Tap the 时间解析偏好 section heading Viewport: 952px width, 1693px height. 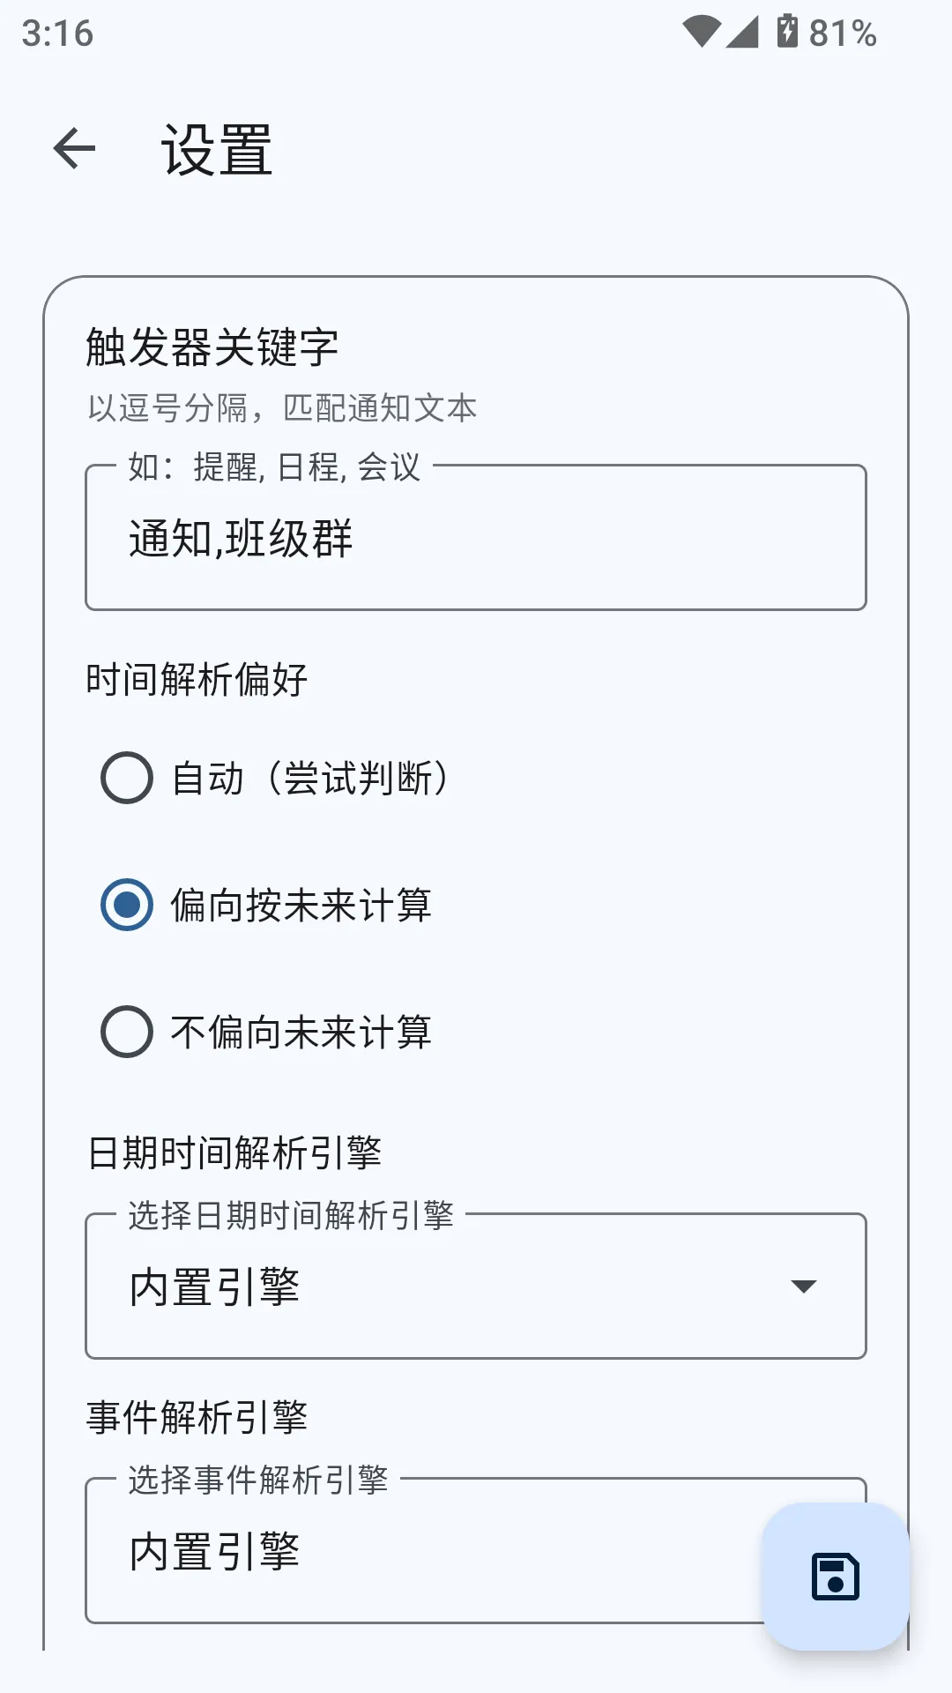(x=197, y=680)
